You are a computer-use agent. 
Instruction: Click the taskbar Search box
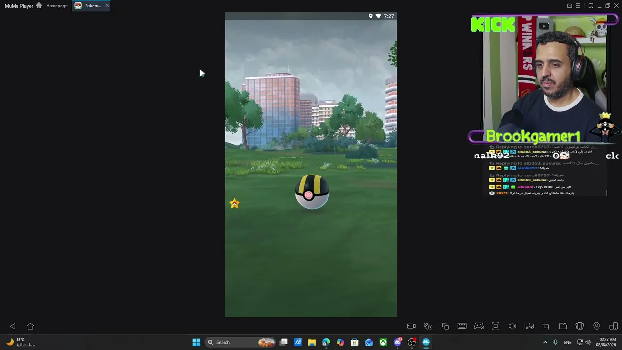click(240, 342)
